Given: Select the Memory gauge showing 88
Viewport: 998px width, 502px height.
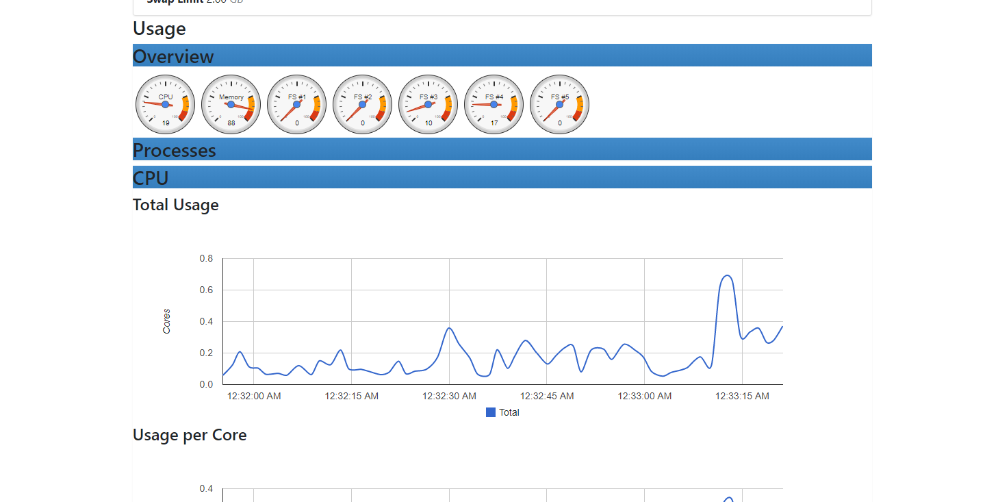Looking at the screenshot, I should 231,105.
